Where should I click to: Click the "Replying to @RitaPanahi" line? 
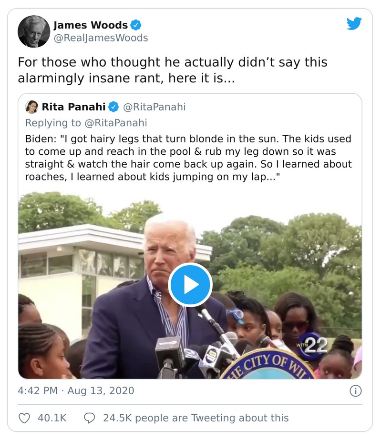click(86, 123)
